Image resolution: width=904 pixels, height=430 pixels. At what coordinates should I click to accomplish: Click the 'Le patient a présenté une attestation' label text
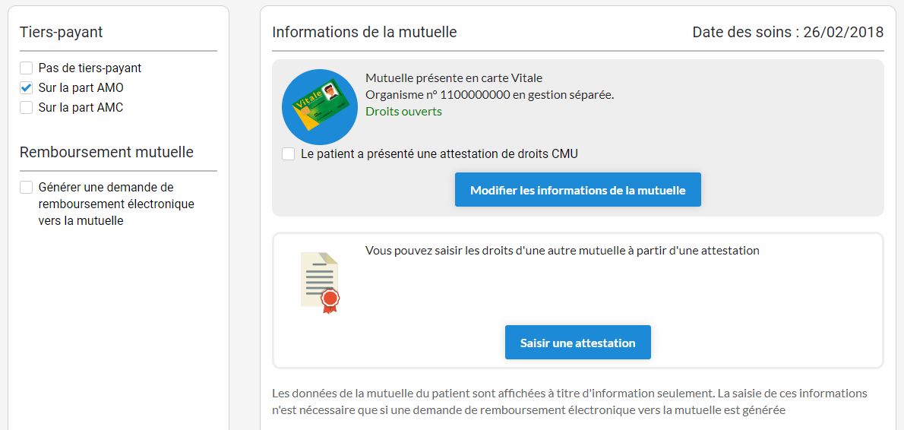click(439, 154)
